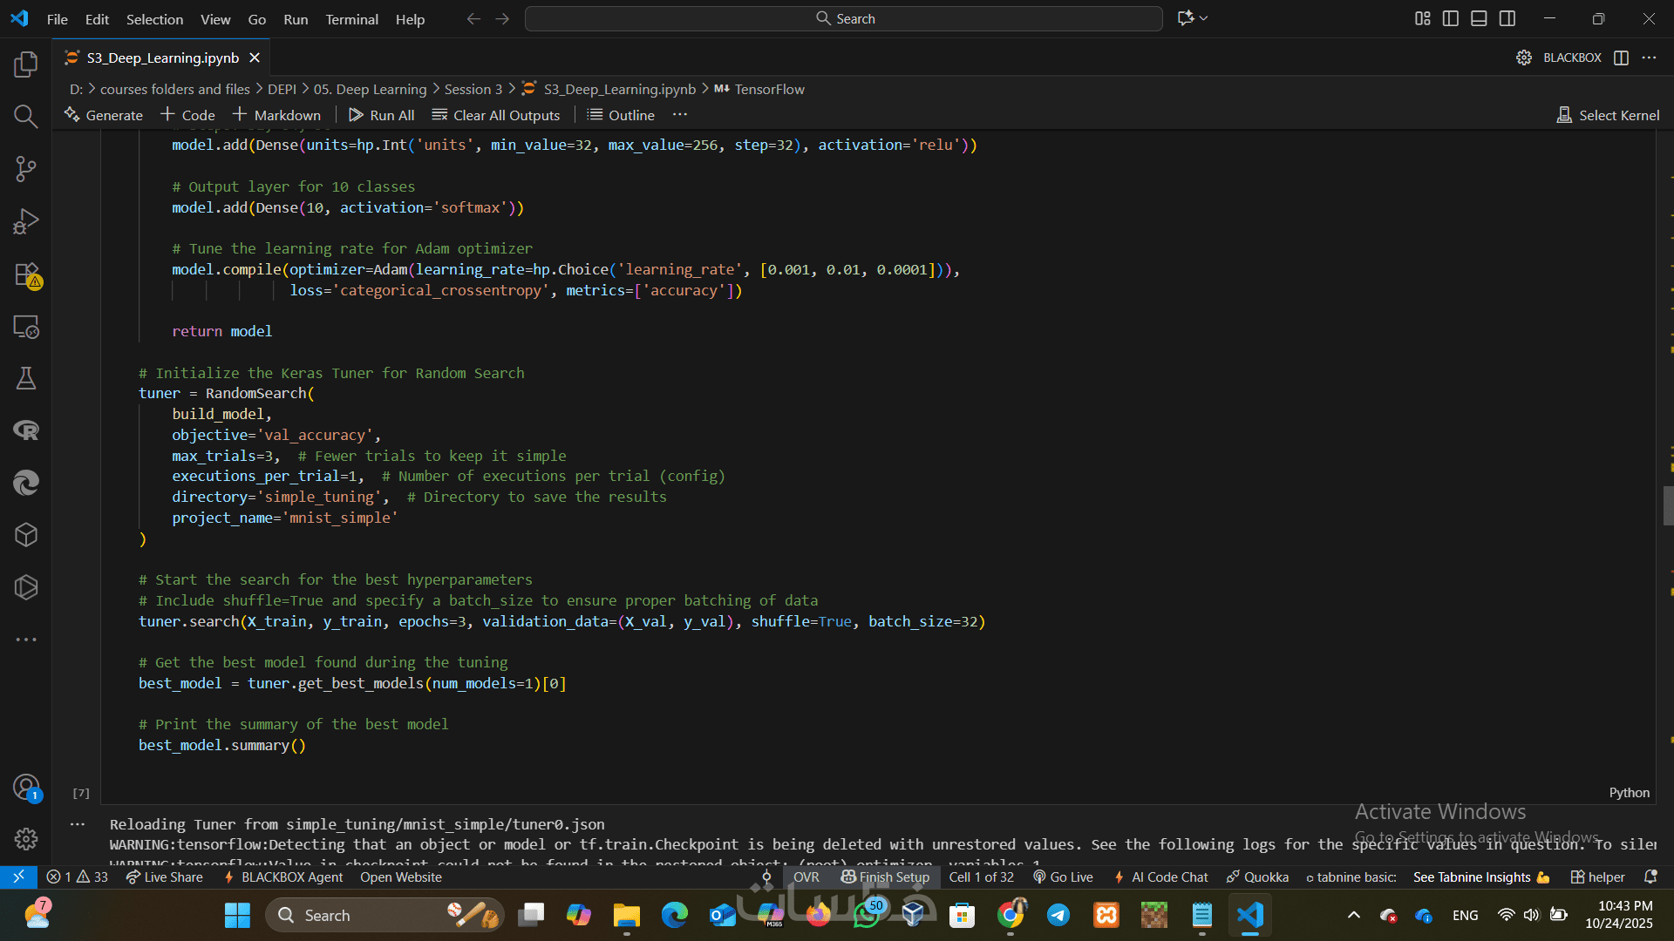This screenshot has width=1674, height=941.
Task: Open the Testing flask view
Action: (26, 378)
